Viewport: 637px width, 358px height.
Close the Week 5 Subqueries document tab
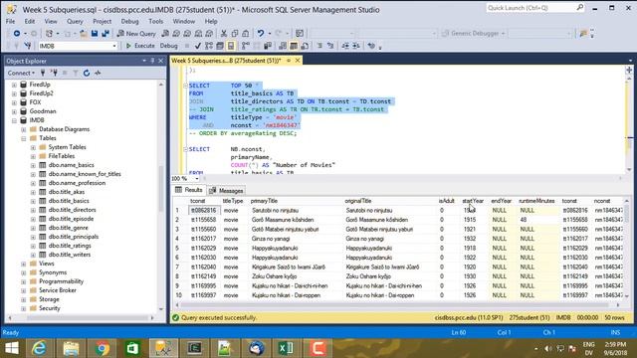coord(298,61)
